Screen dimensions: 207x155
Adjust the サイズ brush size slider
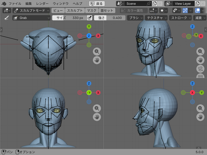click(x=70, y=18)
